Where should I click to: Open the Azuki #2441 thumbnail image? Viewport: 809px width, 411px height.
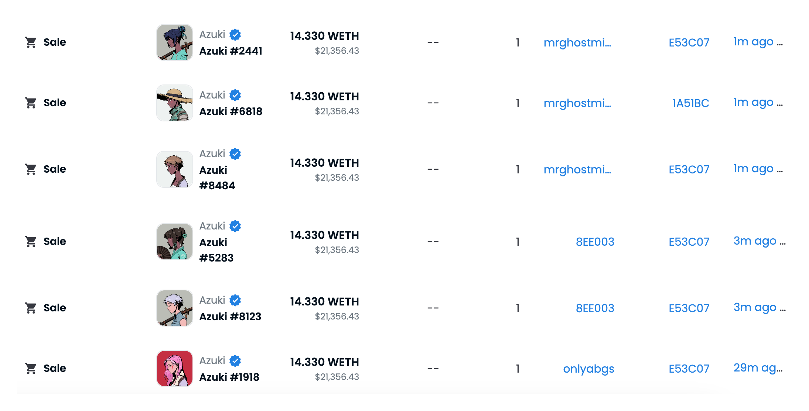pos(175,42)
